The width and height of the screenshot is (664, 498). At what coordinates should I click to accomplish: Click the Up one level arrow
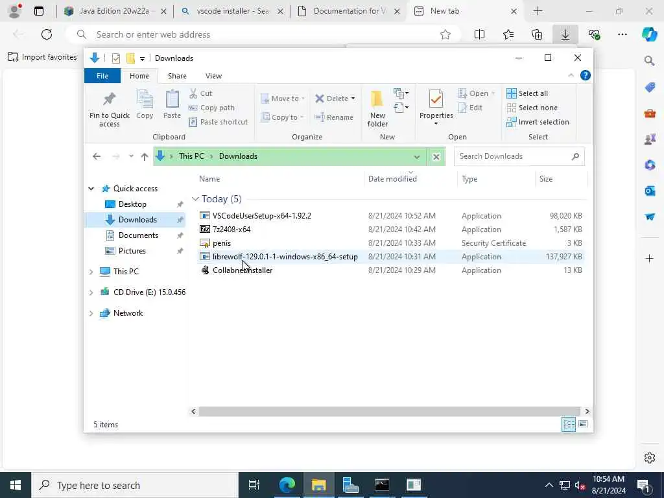tap(145, 156)
